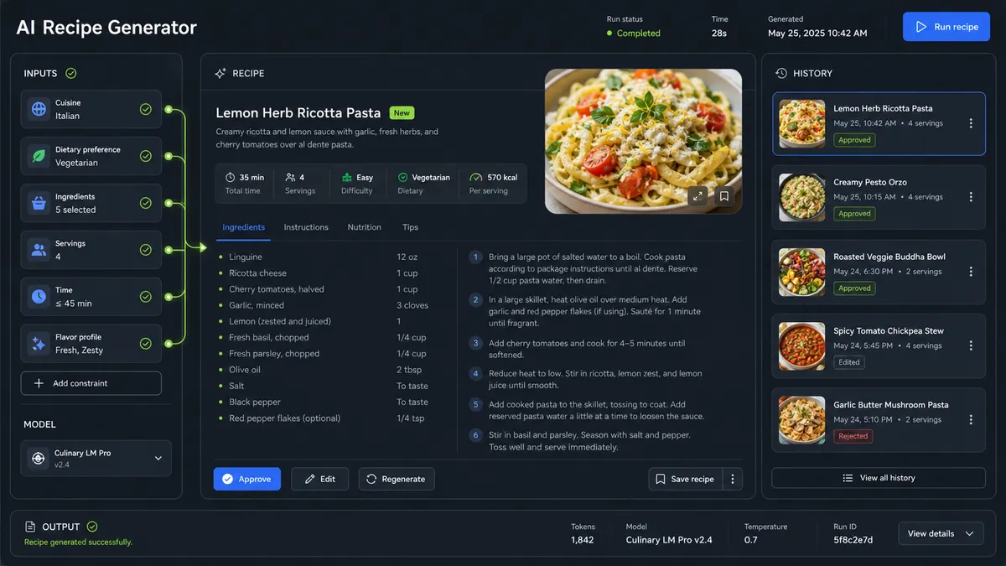Click the Output document icon
1006x566 pixels.
coord(31,527)
